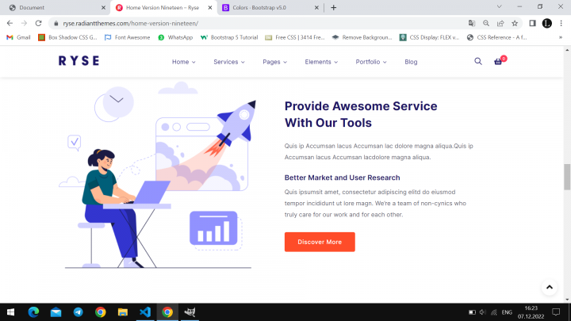
Task: Open Mail app from taskbar
Action: pyautogui.click(x=56, y=312)
